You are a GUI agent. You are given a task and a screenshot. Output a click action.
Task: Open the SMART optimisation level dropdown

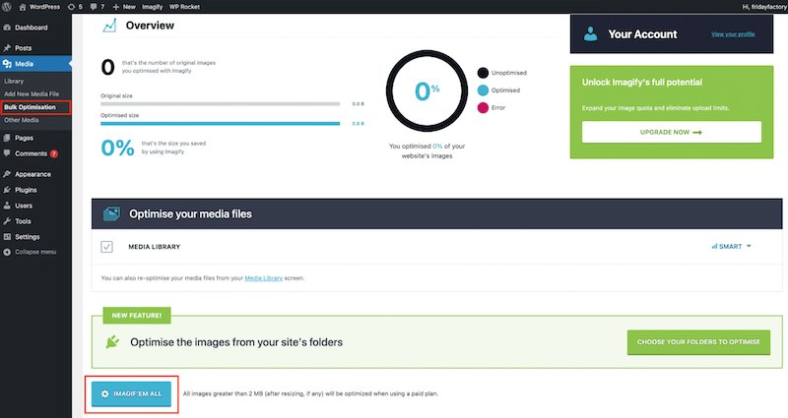click(x=731, y=247)
